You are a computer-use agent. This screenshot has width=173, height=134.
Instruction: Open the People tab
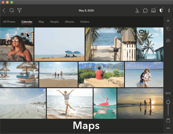(x=54, y=22)
